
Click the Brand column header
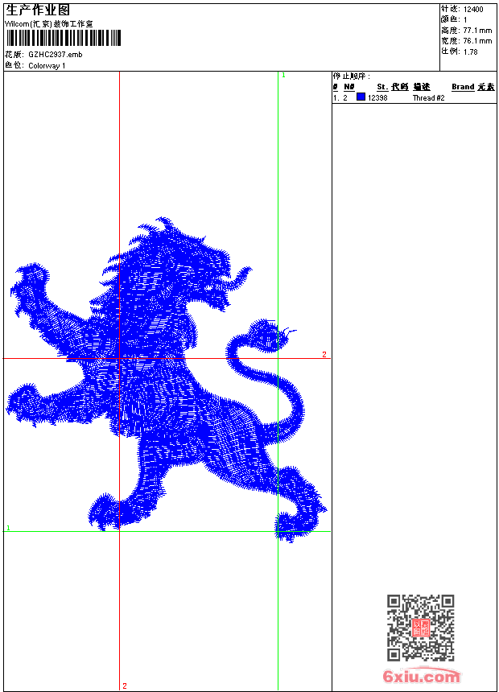(463, 87)
